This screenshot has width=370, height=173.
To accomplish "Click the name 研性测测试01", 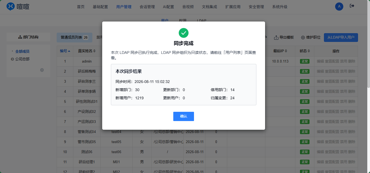I will (x=87, y=102).
